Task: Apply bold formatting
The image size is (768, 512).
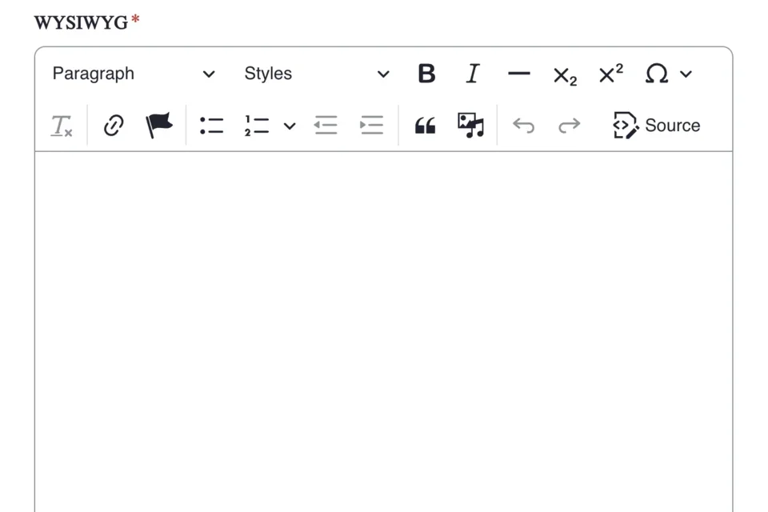Action: tap(426, 74)
